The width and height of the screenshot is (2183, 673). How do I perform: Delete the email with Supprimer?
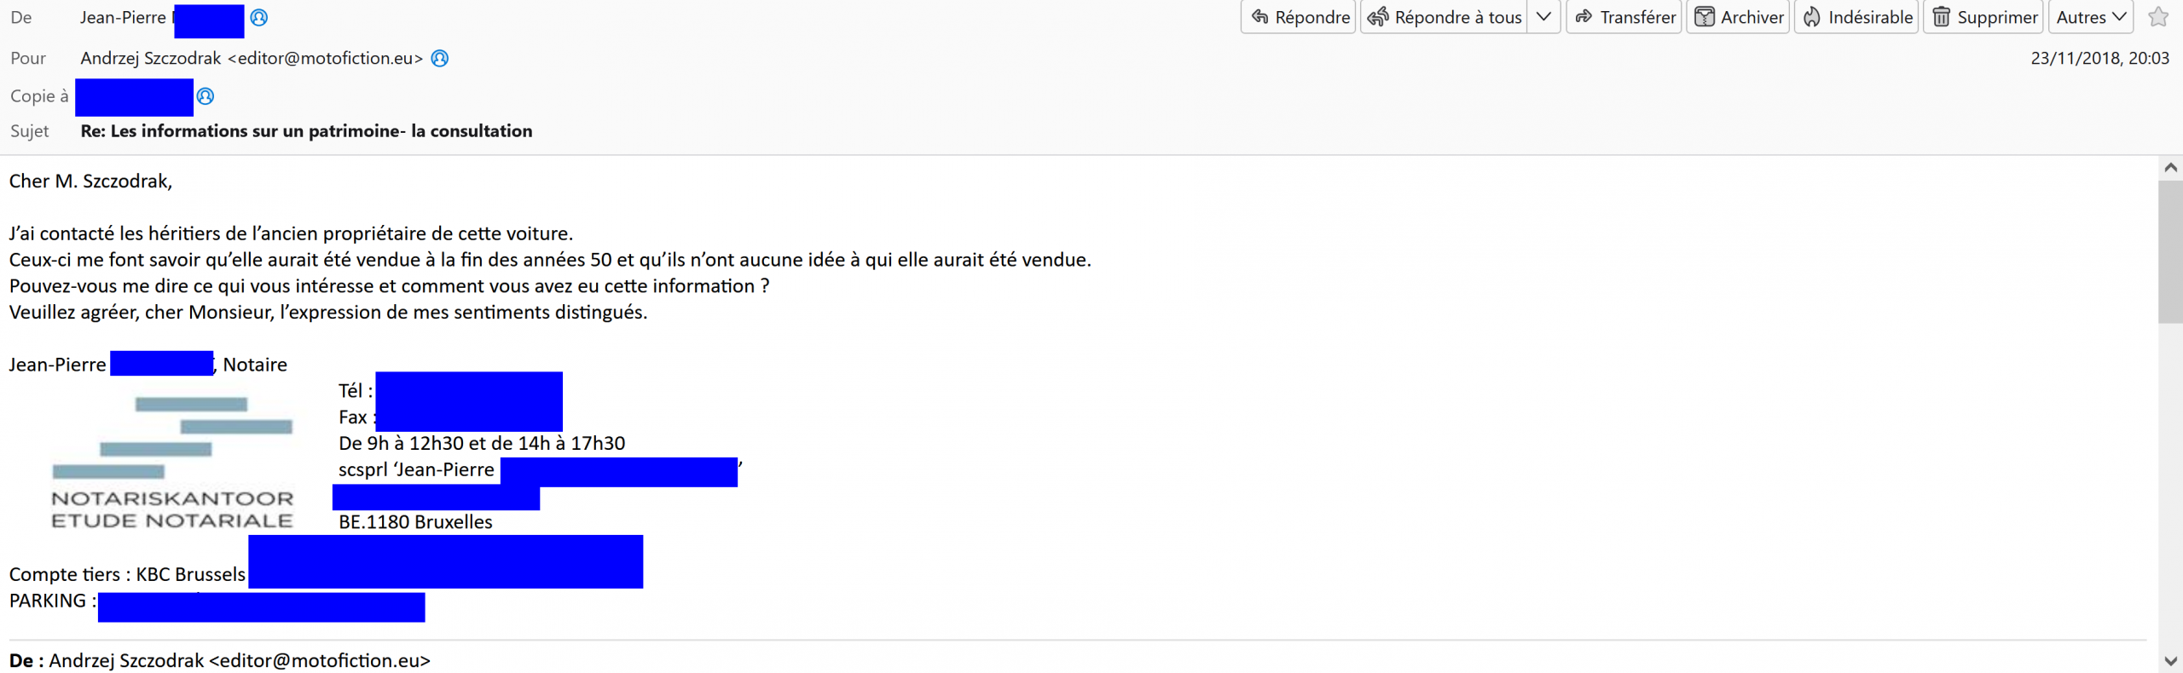point(1983,17)
